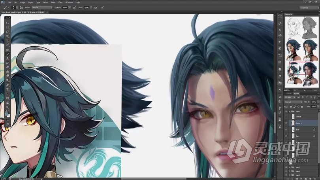Image resolution: width=320 pixels, height=180 pixels.
Task: Select the Rectangular Marquee tool
Action: pyautogui.click(x=8, y=28)
